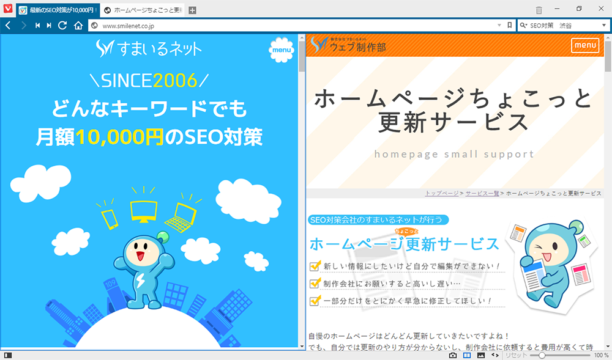Click the blue mascot on the globe
The image size is (612, 360).
(x=144, y=269)
